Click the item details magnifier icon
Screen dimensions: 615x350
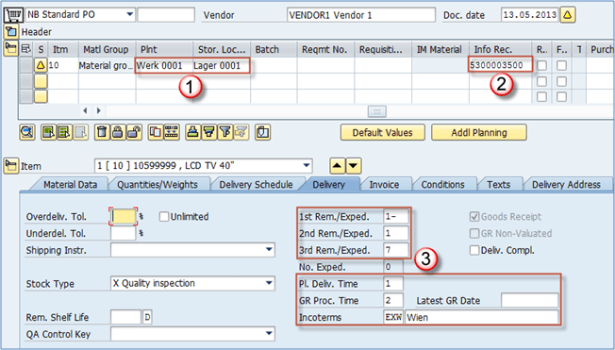[27, 132]
